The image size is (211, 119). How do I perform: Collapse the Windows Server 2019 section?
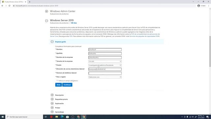click(x=46, y=21)
